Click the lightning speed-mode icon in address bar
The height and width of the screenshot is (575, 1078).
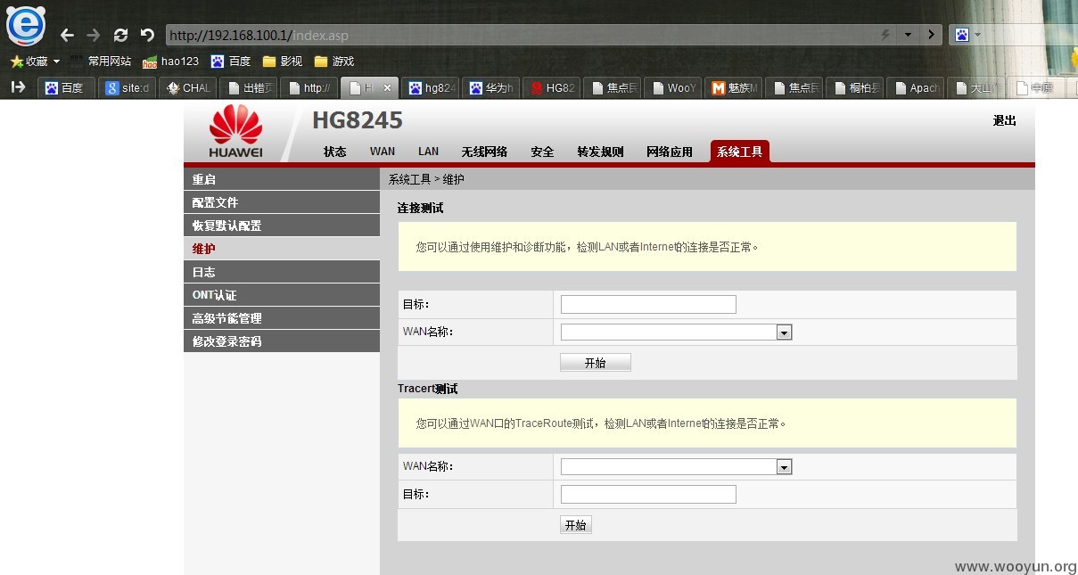tap(885, 35)
